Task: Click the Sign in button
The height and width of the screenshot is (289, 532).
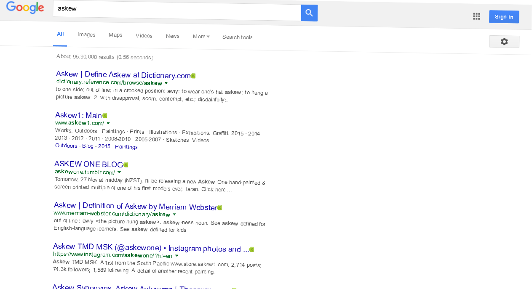Action: pyautogui.click(x=504, y=17)
